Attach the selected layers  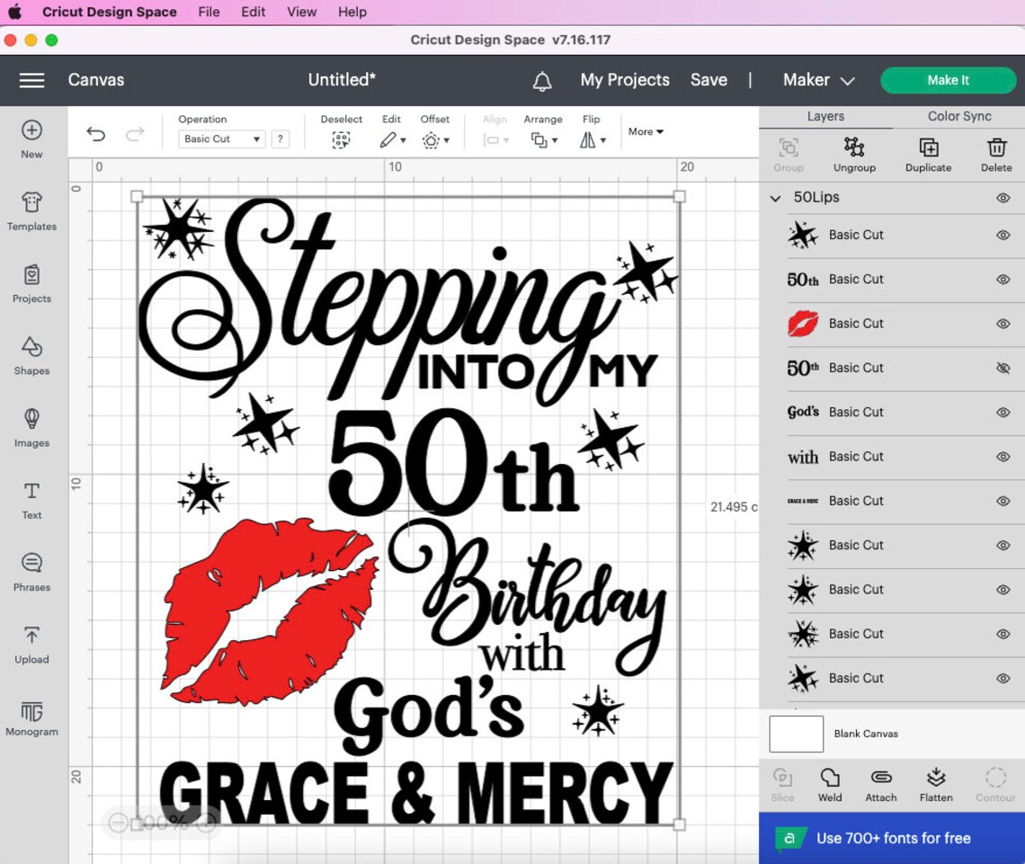(x=880, y=783)
